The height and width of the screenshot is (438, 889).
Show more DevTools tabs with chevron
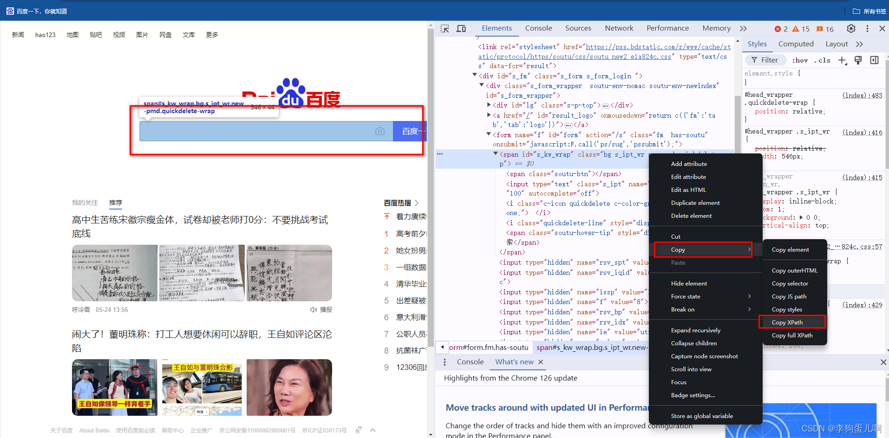[x=743, y=28]
